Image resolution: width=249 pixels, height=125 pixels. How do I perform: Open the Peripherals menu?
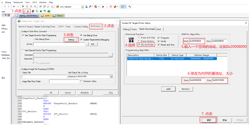[x=18, y=2]
